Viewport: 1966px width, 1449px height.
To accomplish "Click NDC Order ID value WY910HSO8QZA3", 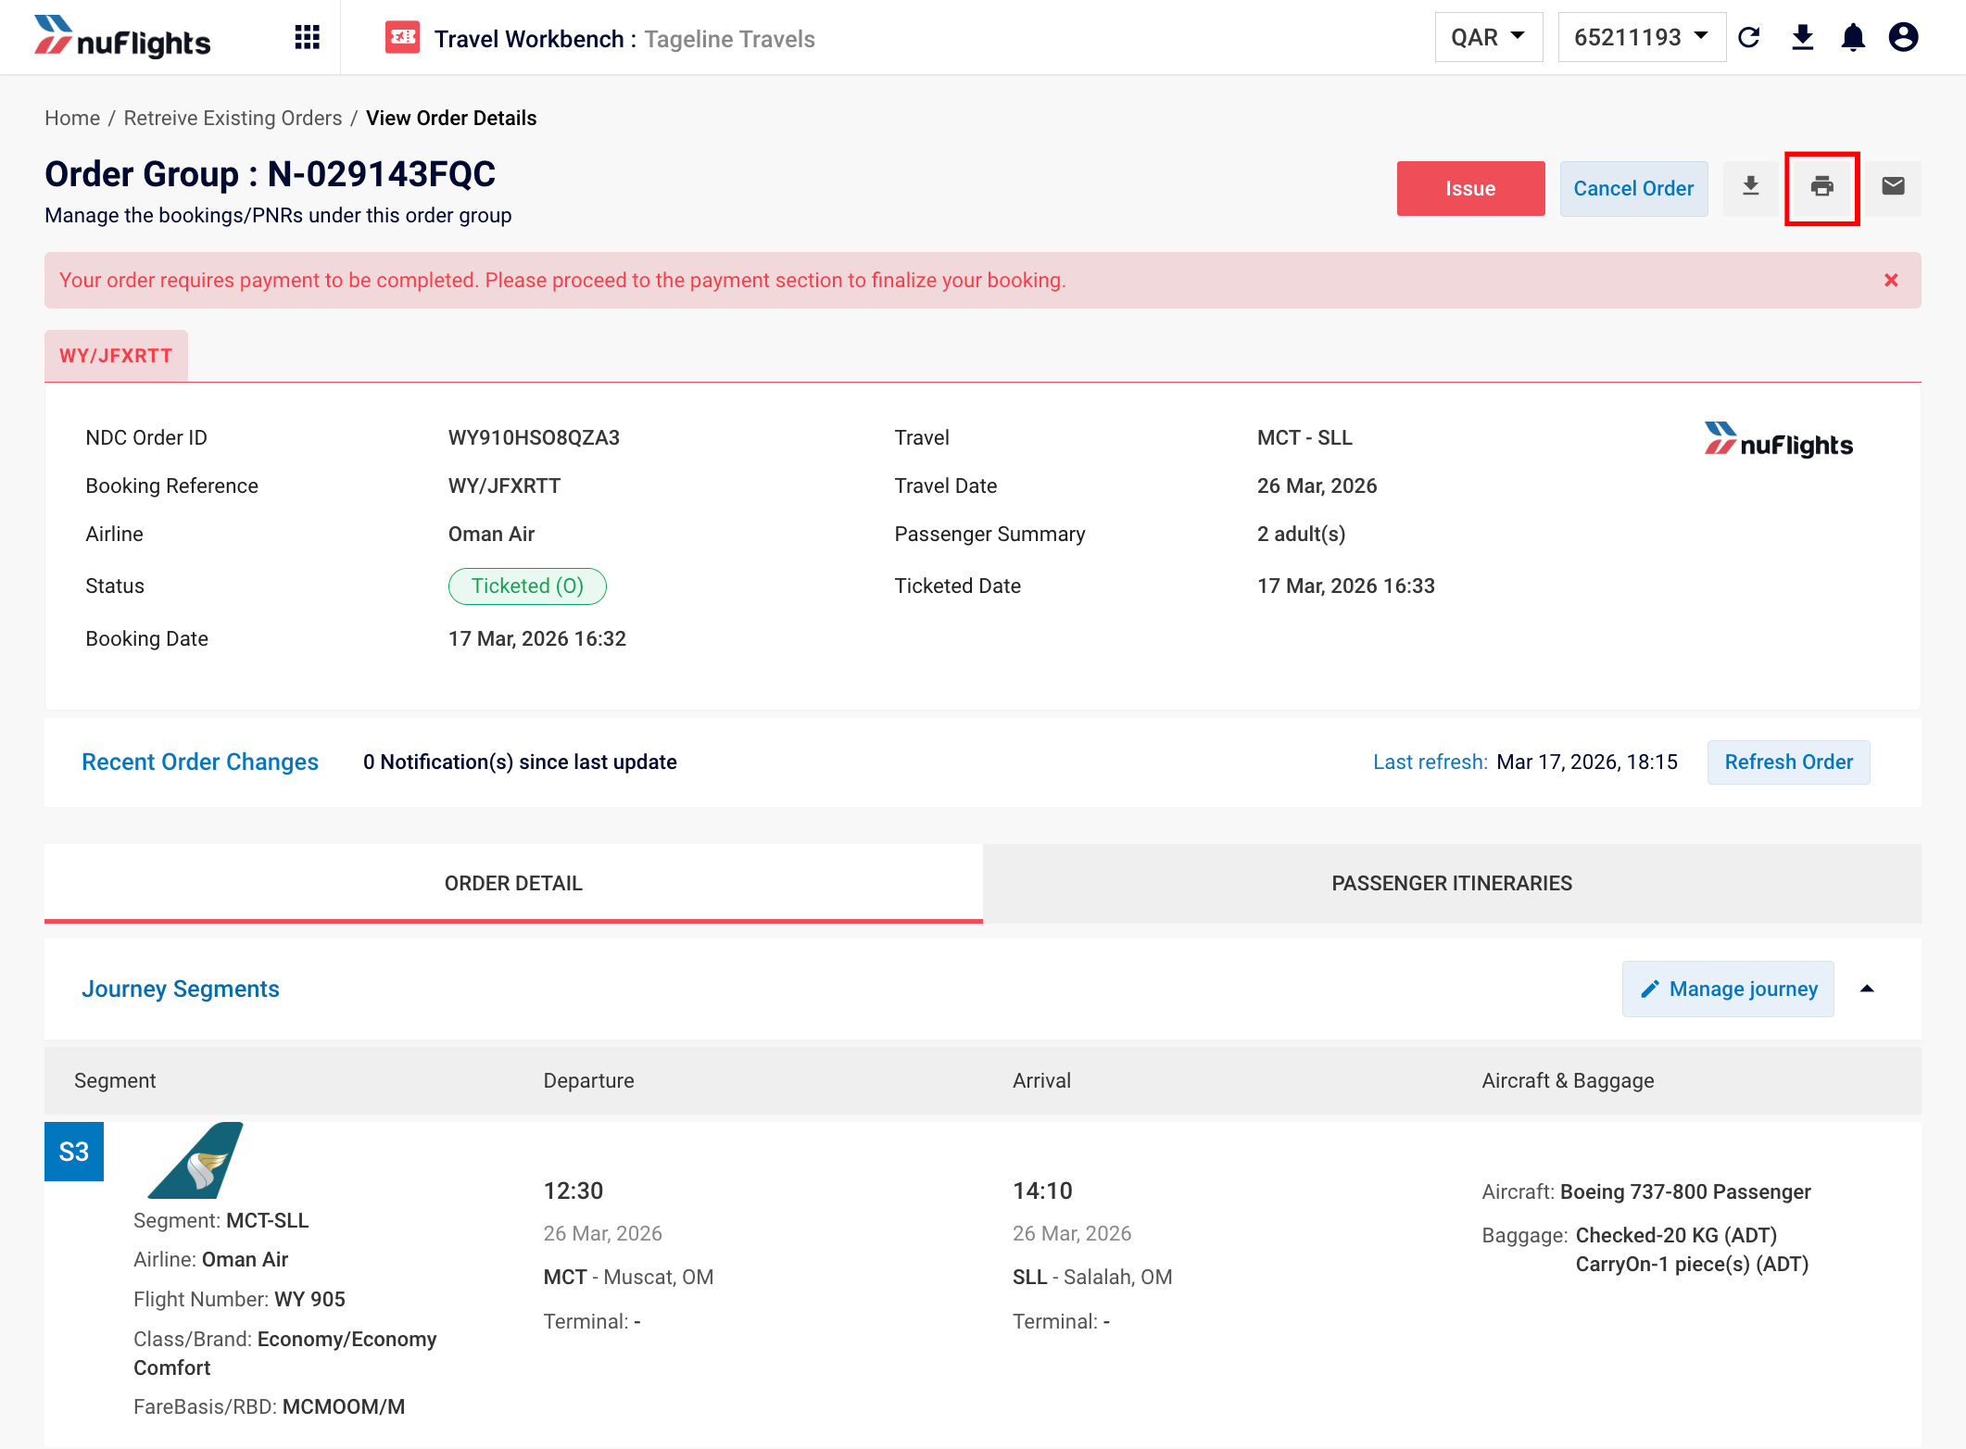I will 534,437.
